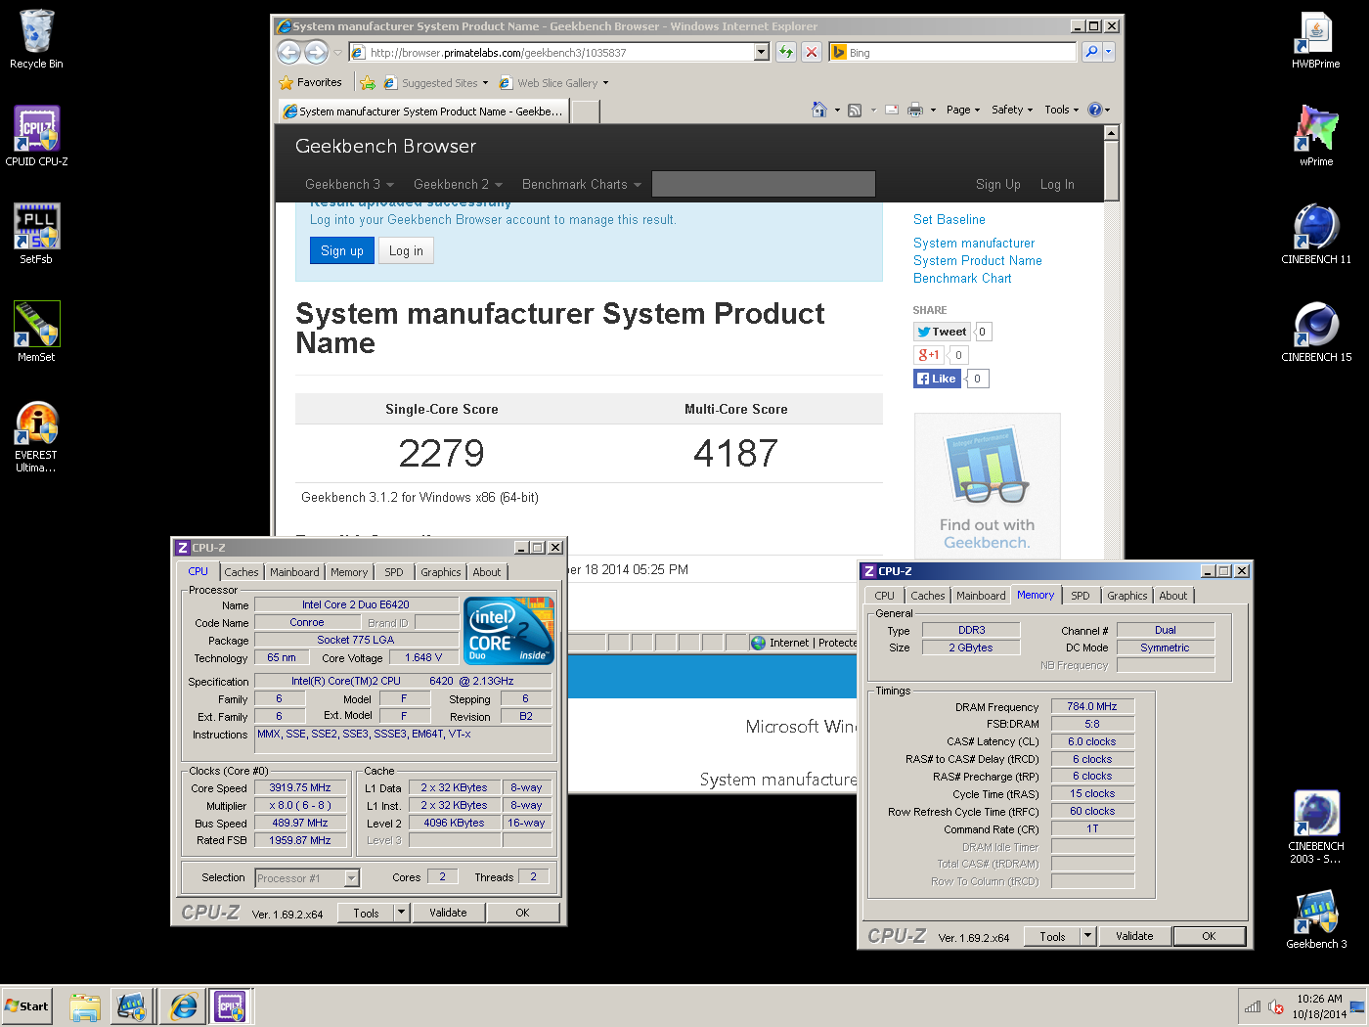Viewport: 1369px width, 1027px height.
Task: Click OK in right CPU-Z window
Action: pyautogui.click(x=1209, y=936)
